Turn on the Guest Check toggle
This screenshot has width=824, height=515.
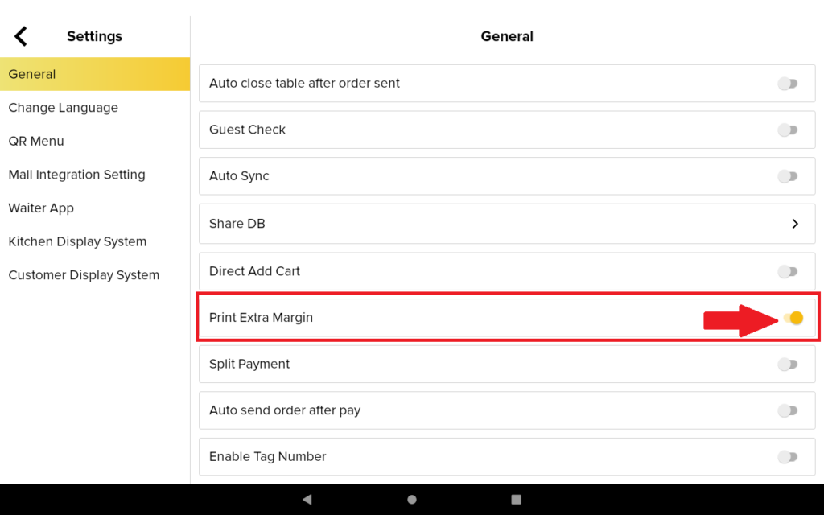click(788, 130)
